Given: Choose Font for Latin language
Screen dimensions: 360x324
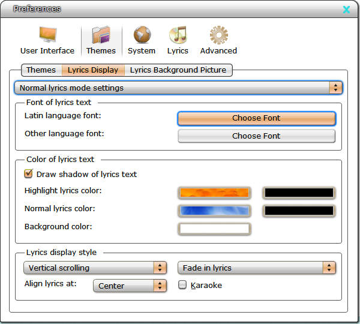Looking at the screenshot, I should click(x=256, y=118).
